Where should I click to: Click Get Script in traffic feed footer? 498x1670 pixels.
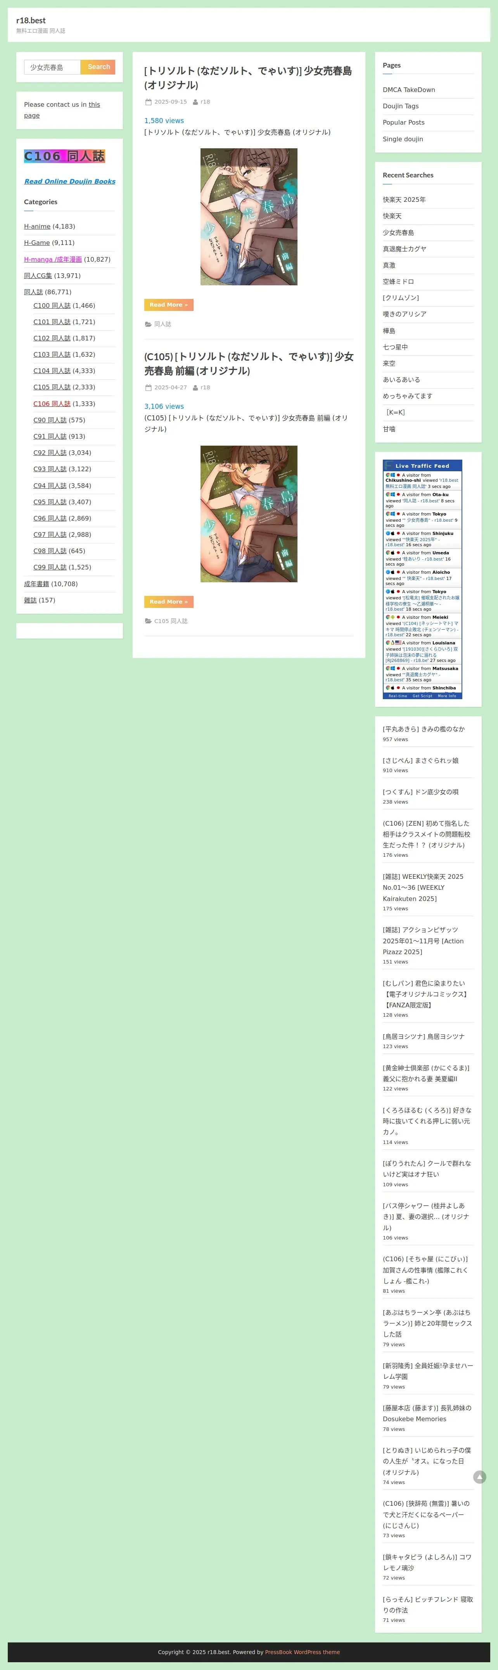pos(422,696)
